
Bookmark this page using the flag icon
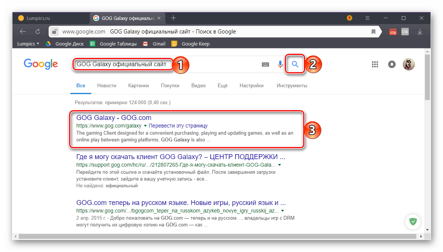coord(373,32)
